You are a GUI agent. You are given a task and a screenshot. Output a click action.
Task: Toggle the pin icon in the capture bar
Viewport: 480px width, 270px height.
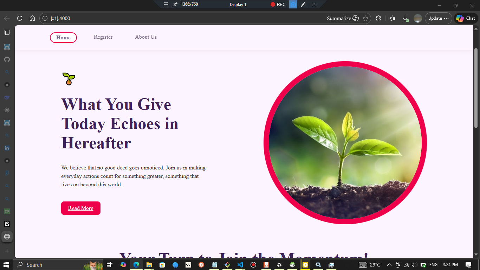tap(175, 4)
